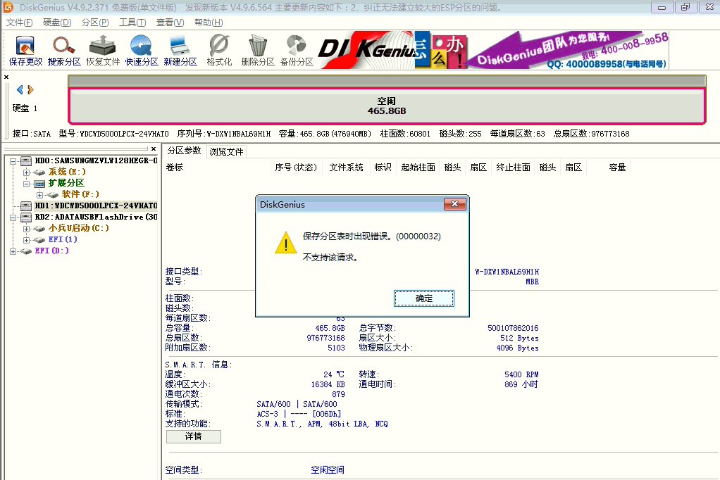The height and width of the screenshot is (480, 720).
Task: Select the 搜索分区 (search partition) tool
Action: (63, 49)
